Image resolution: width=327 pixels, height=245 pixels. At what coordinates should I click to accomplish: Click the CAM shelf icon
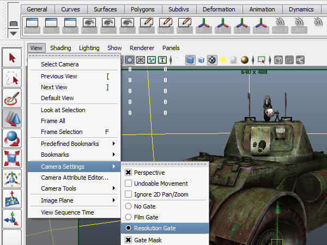point(299,26)
